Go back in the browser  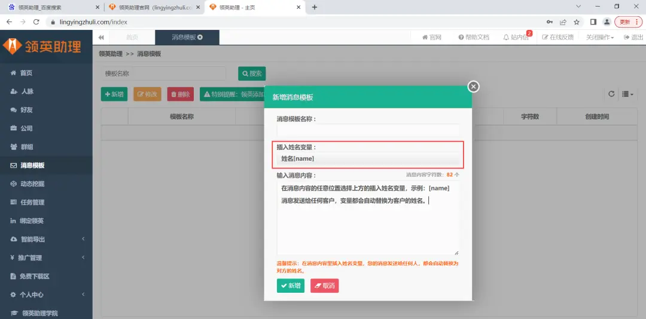coord(9,22)
